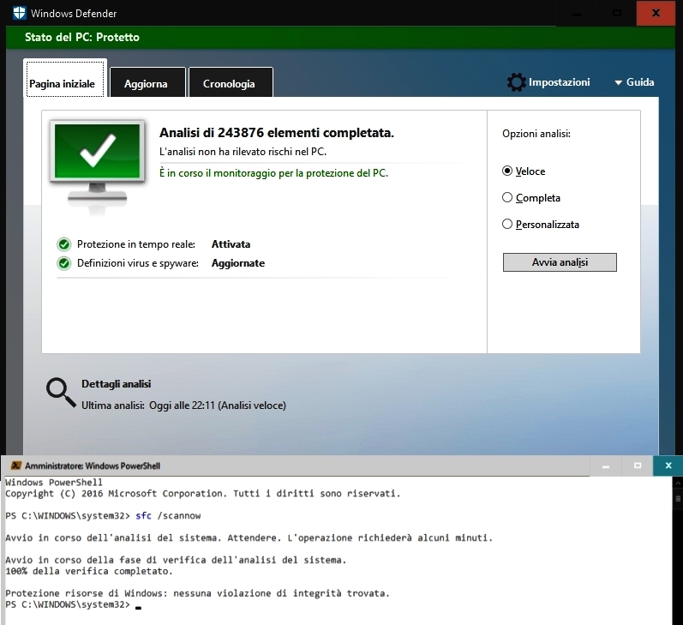Click 'Amministratore: Windows PowerShell' title bar text
This screenshot has height=625, width=683.
click(x=93, y=466)
